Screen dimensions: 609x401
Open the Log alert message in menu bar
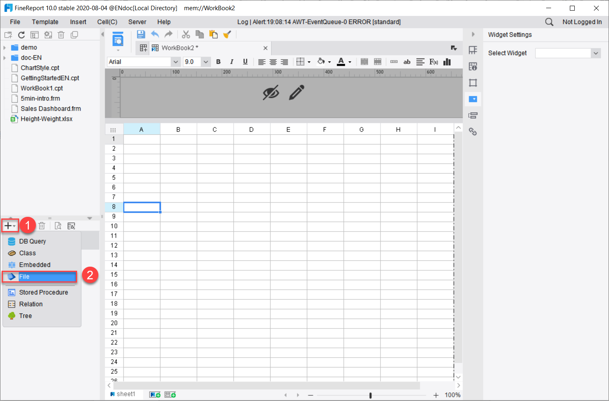click(x=319, y=22)
